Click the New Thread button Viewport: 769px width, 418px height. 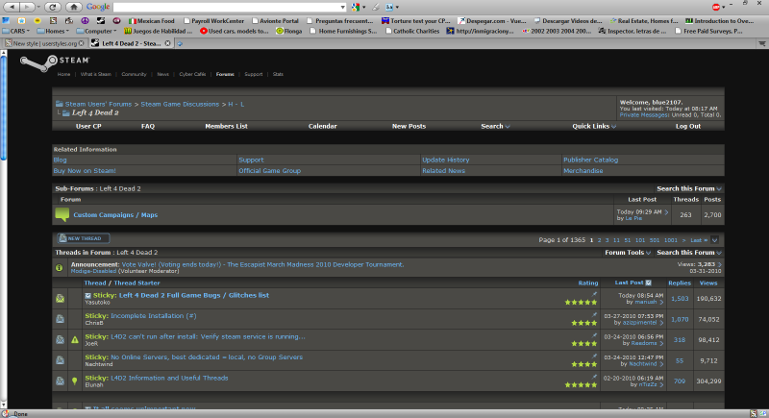(x=83, y=238)
